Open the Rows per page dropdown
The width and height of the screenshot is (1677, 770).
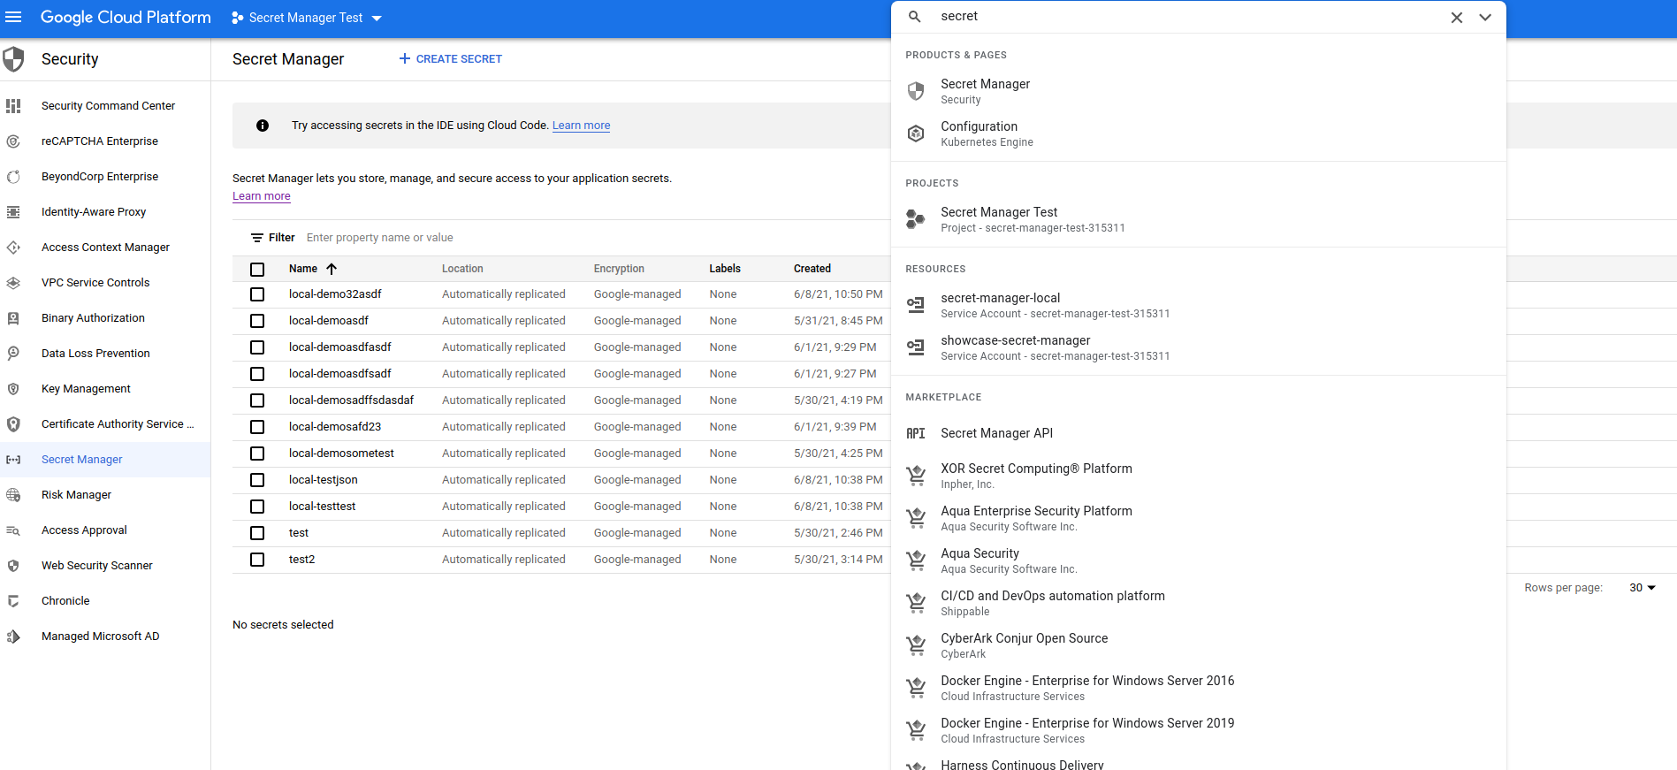pos(1643,588)
